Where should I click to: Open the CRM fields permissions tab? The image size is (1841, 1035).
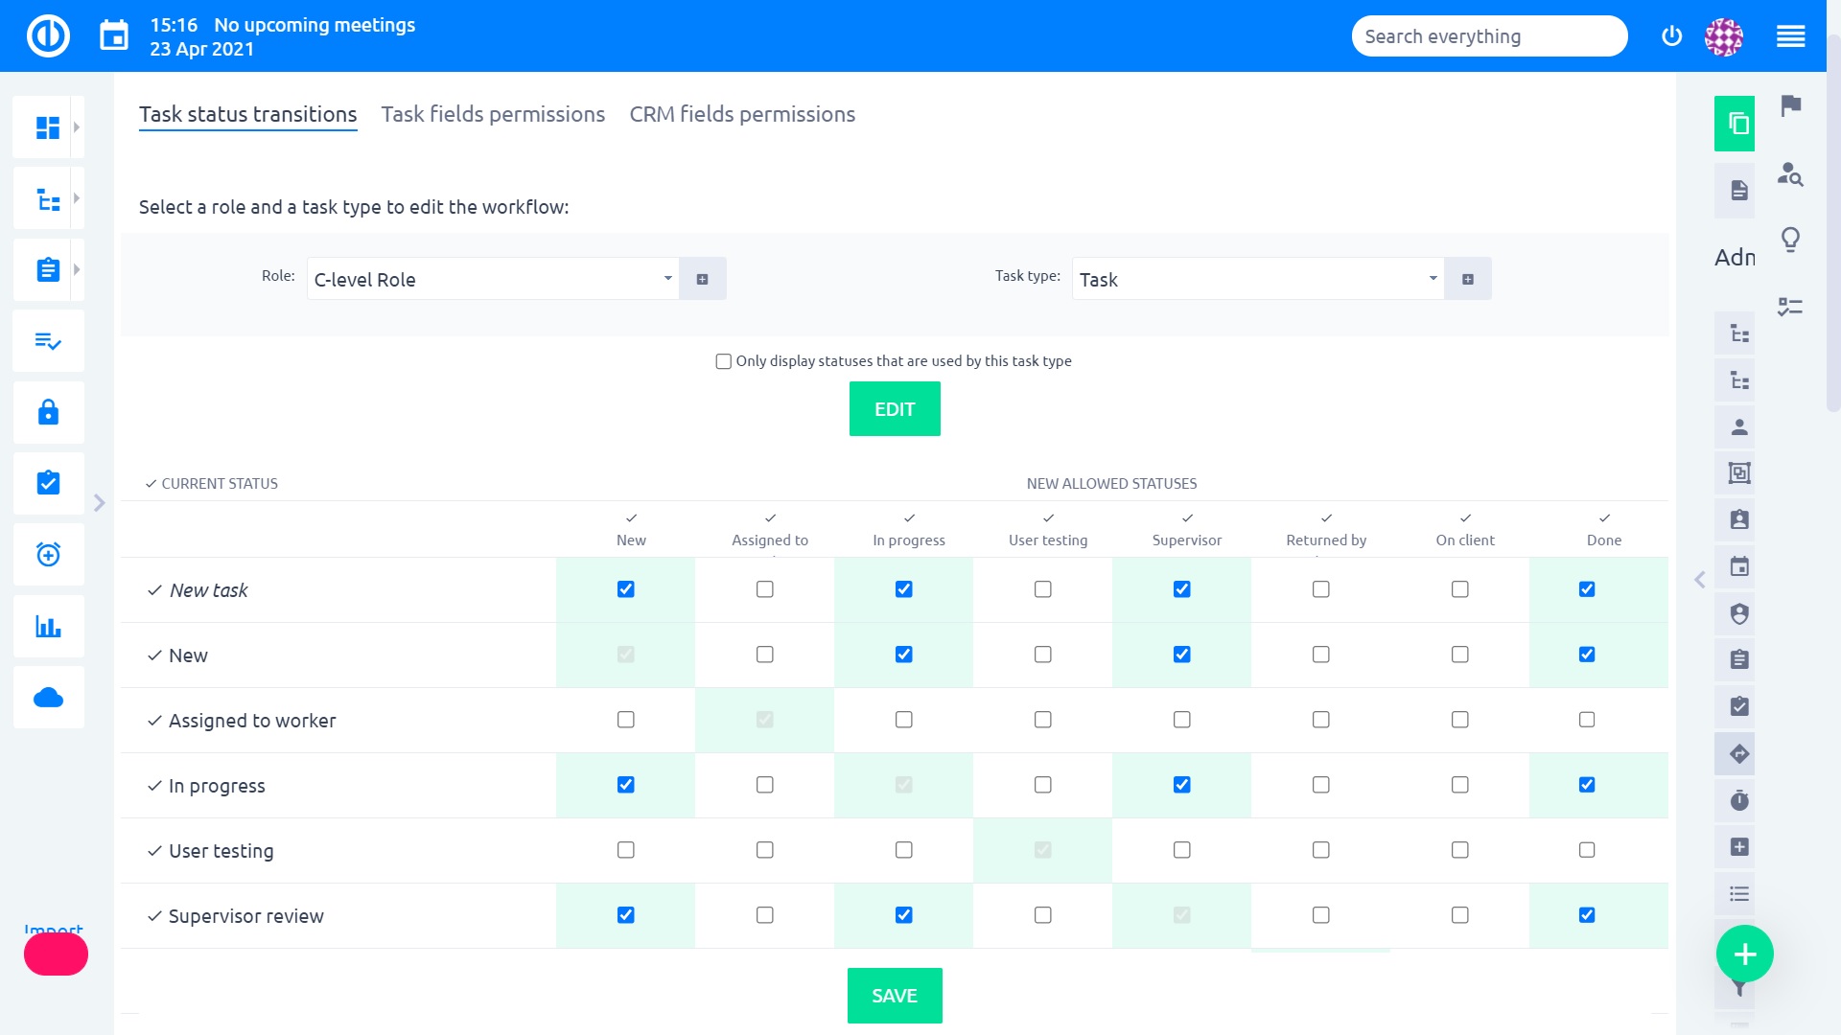(x=741, y=114)
